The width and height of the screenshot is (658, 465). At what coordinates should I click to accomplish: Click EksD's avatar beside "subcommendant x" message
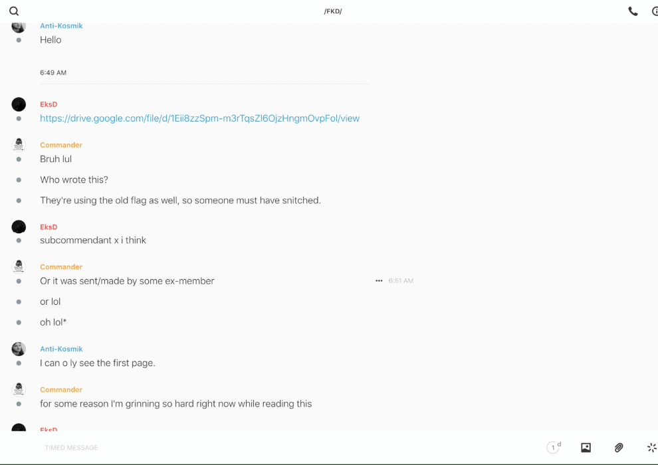(19, 227)
